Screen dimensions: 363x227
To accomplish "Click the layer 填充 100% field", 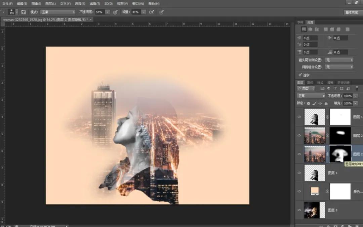I will point(348,103).
